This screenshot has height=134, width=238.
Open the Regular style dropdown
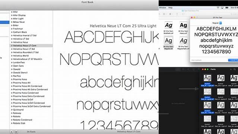(217, 23)
